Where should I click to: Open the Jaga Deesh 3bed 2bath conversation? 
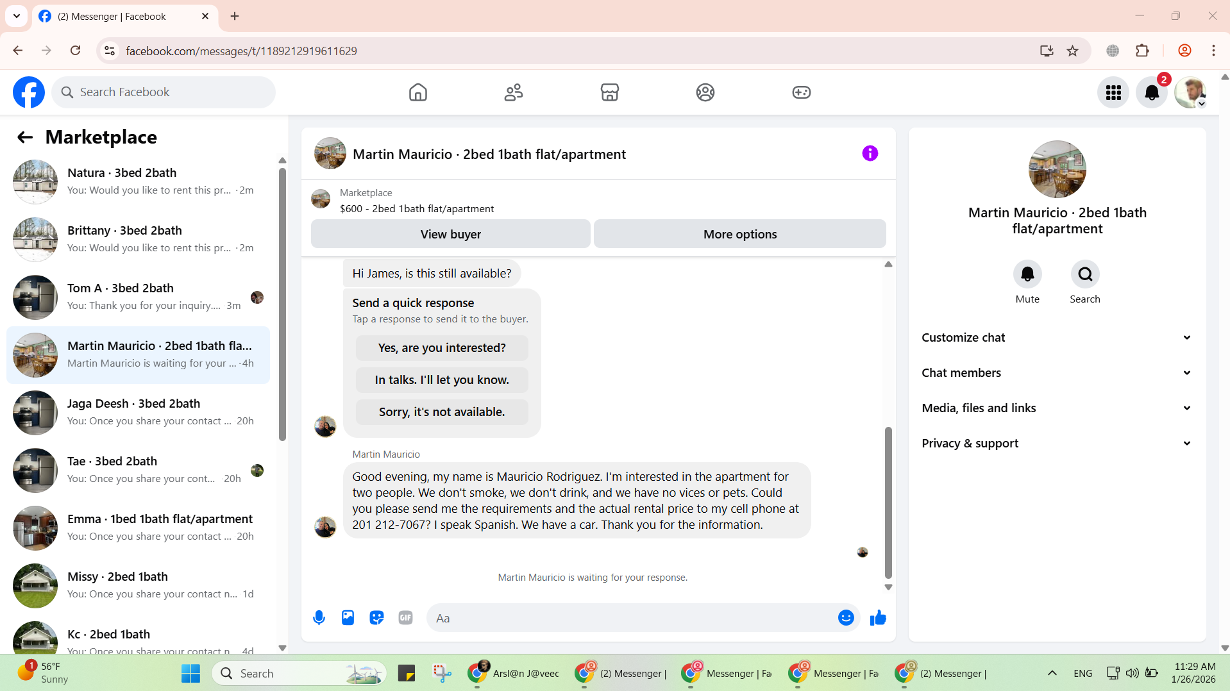pyautogui.click(x=138, y=413)
